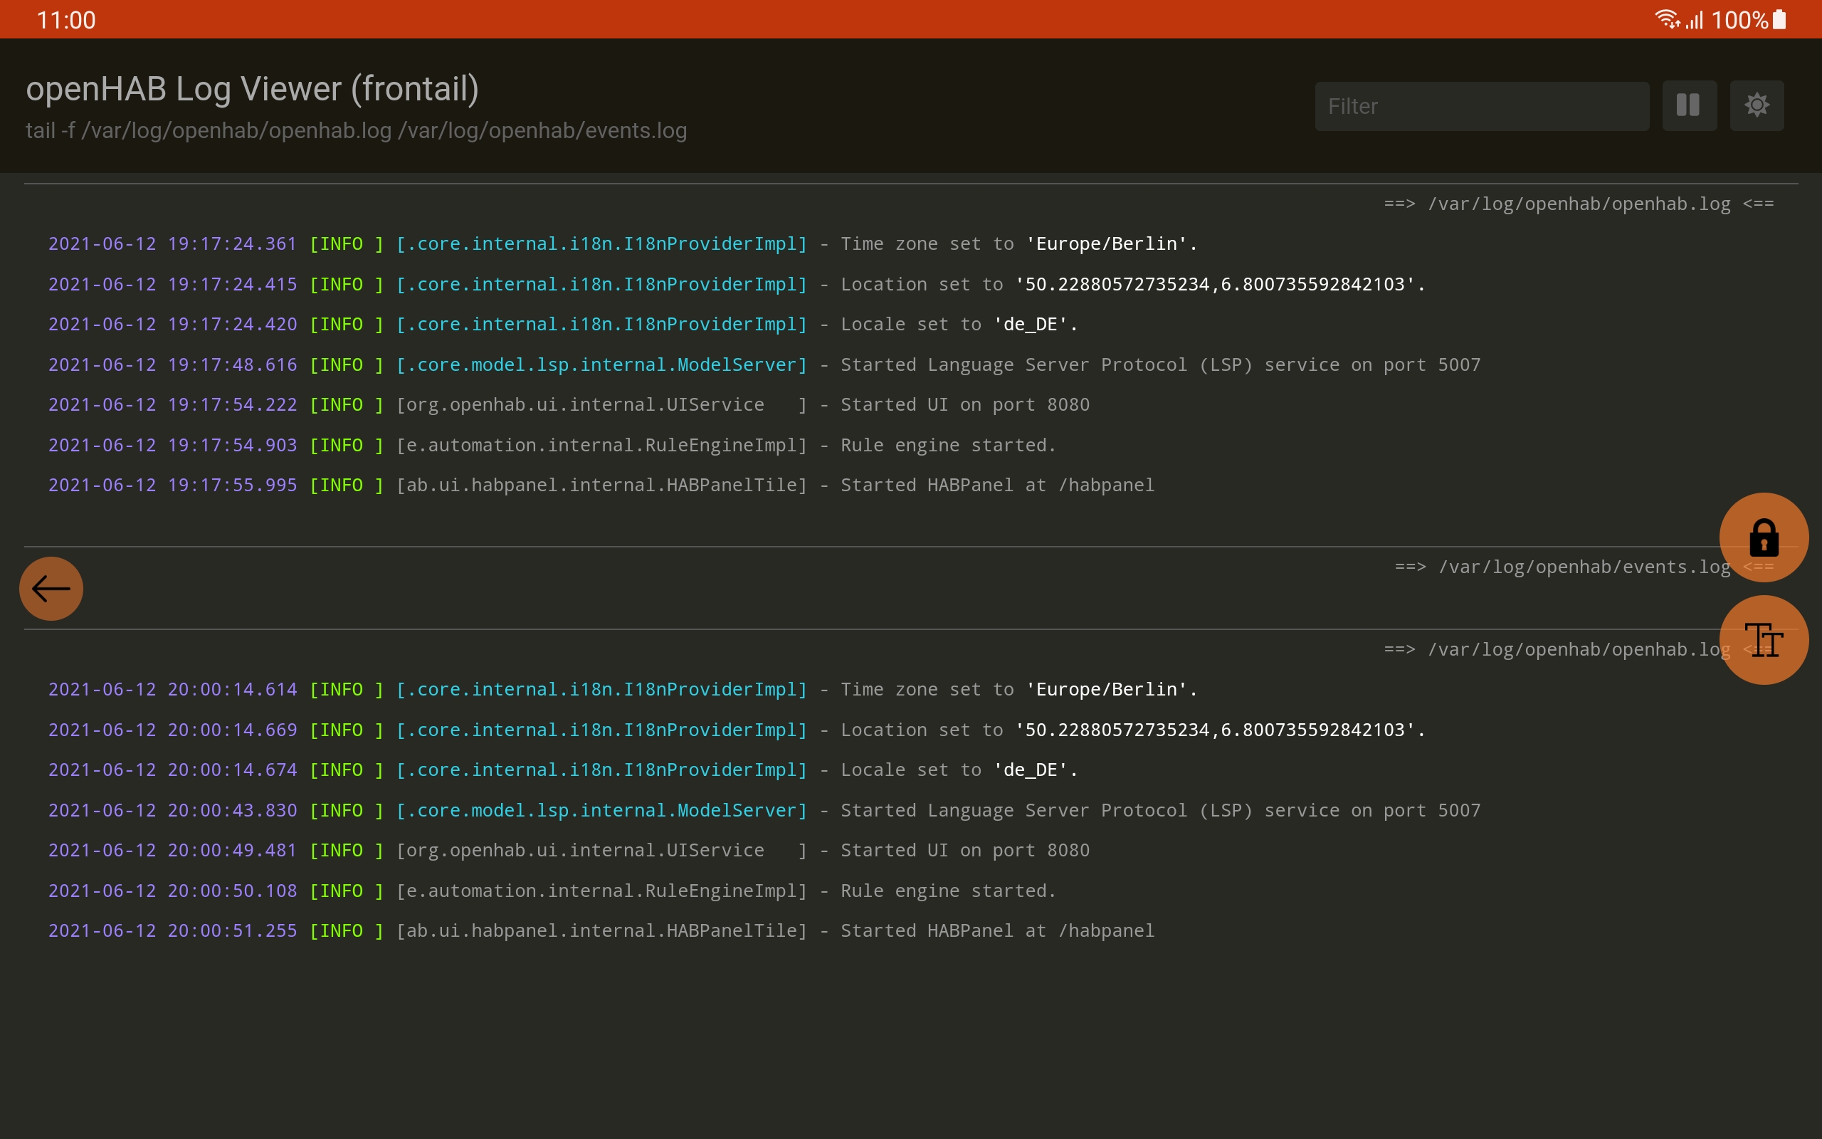The height and width of the screenshot is (1139, 1822).
Task: Click the Filter input field
Action: point(1481,106)
